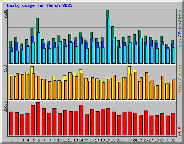Click day label 3 on the x-axis

tap(23, 140)
